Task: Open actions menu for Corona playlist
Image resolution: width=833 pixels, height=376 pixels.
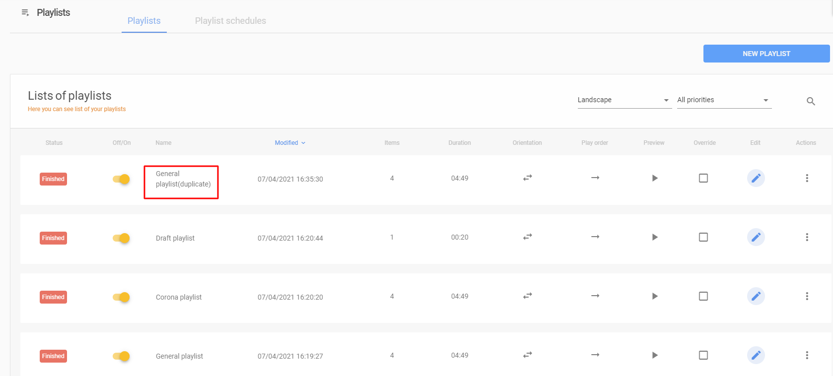Action: [807, 296]
